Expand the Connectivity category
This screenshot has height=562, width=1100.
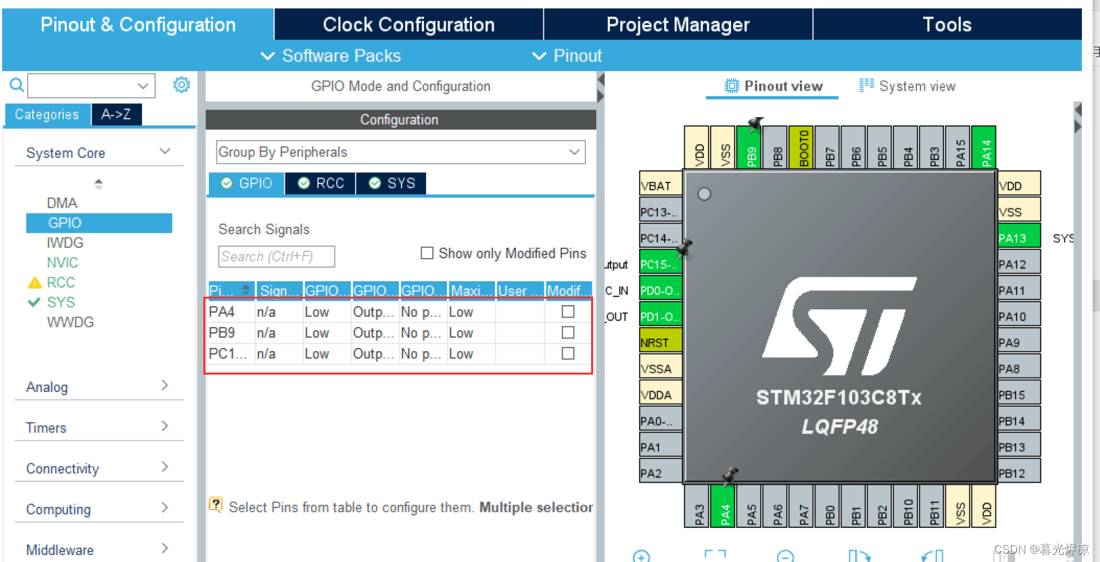tap(164, 467)
